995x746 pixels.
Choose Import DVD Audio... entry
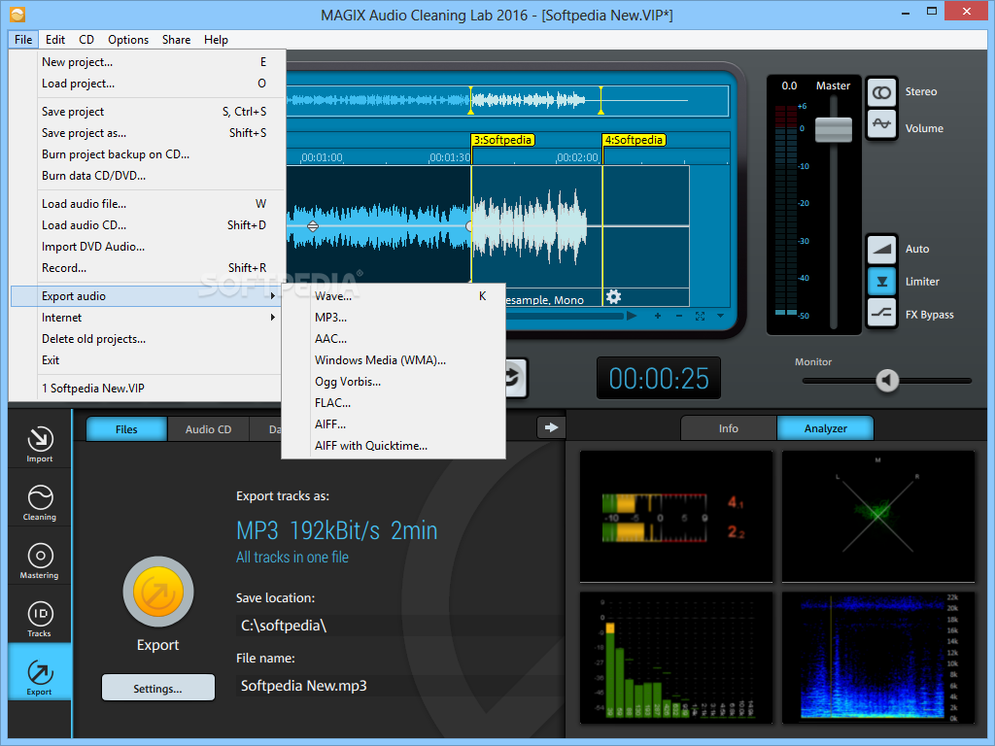[148, 247]
